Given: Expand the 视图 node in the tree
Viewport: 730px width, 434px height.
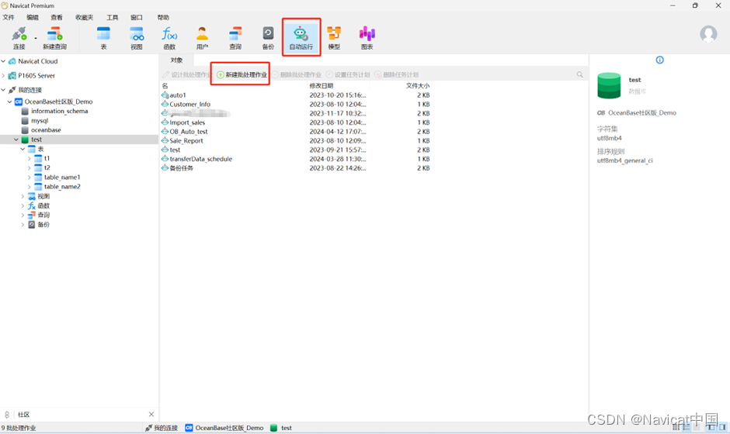Looking at the screenshot, I should point(23,196).
